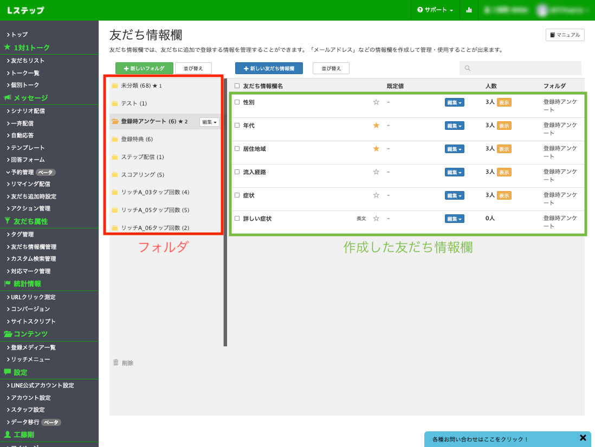Open the 登録特典 folder icon
The height and width of the screenshot is (447, 595).
coord(115,139)
